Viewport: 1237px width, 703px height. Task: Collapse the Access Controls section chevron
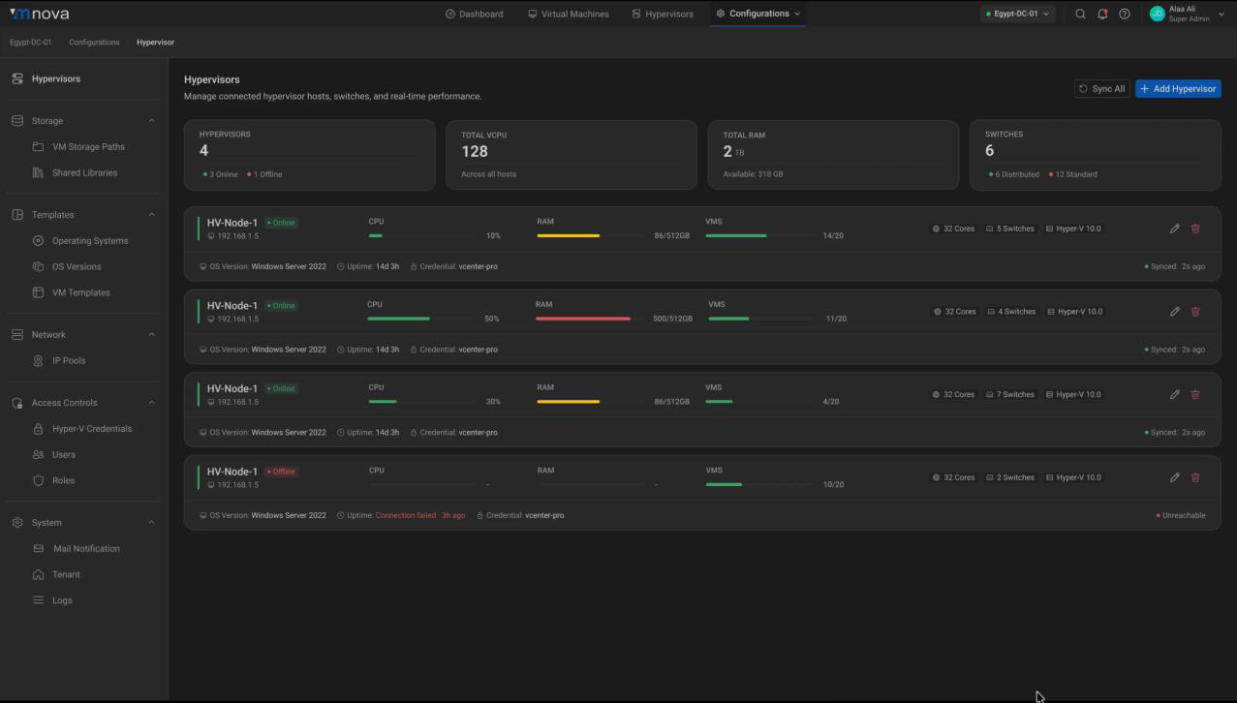[151, 403]
